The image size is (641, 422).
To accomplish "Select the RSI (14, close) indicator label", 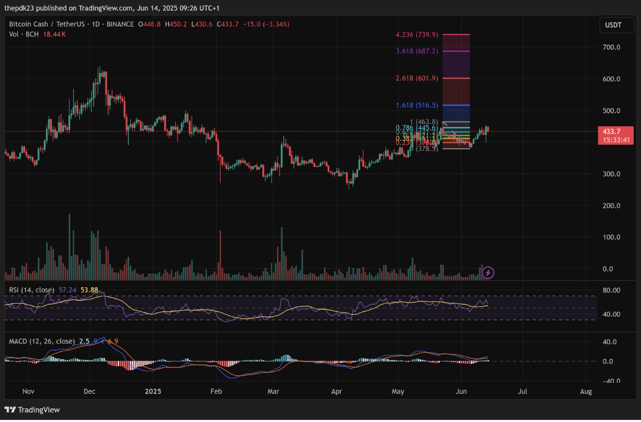I will coord(32,290).
